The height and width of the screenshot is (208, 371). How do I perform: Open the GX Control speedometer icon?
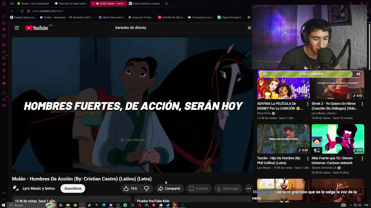4,17
